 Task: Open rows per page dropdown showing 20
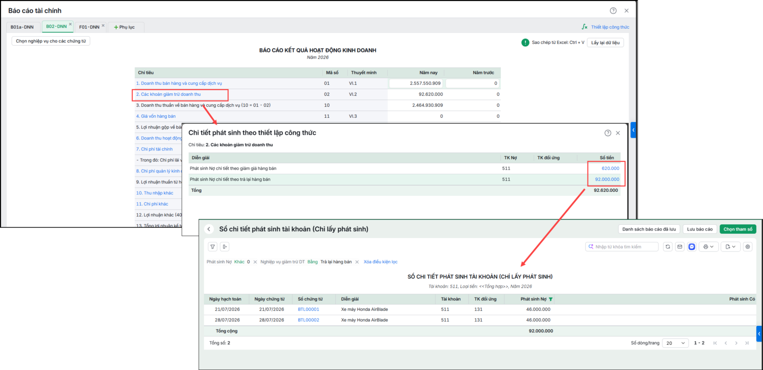click(x=676, y=343)
